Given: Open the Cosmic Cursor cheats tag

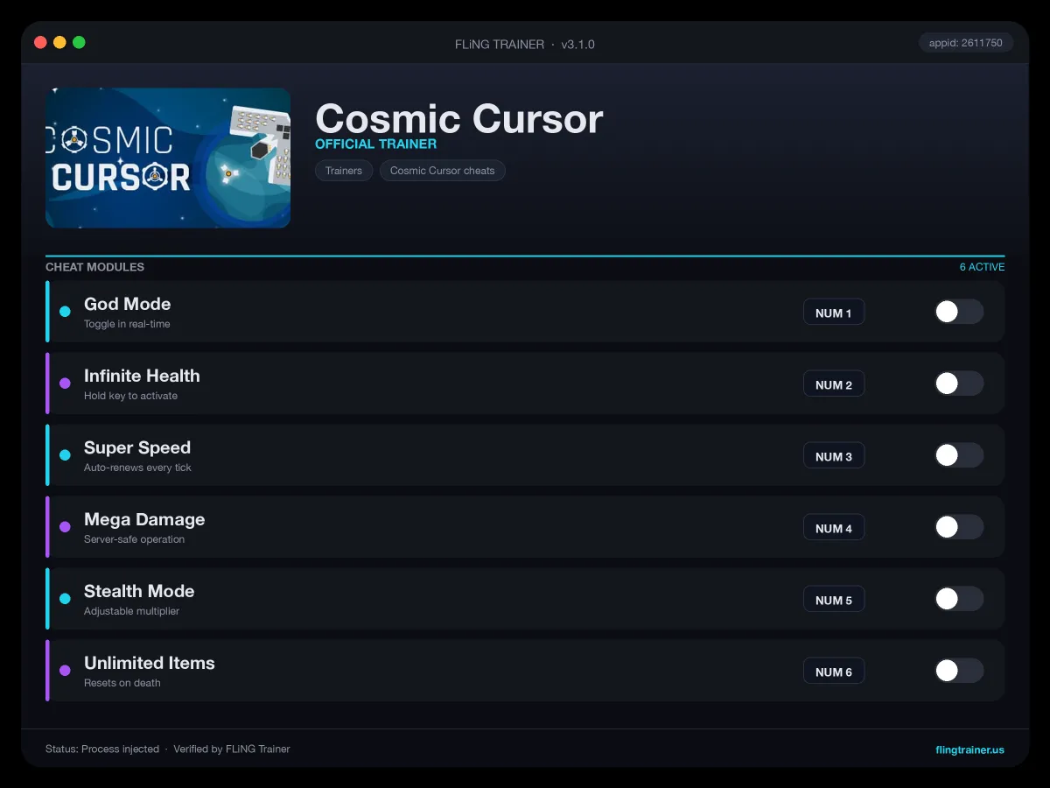Looking at the screenshot, I should pos(443,171).
